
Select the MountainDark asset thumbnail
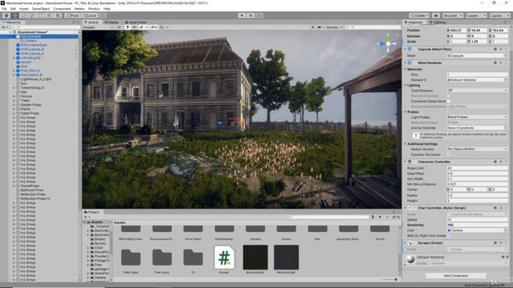(255, 258)
